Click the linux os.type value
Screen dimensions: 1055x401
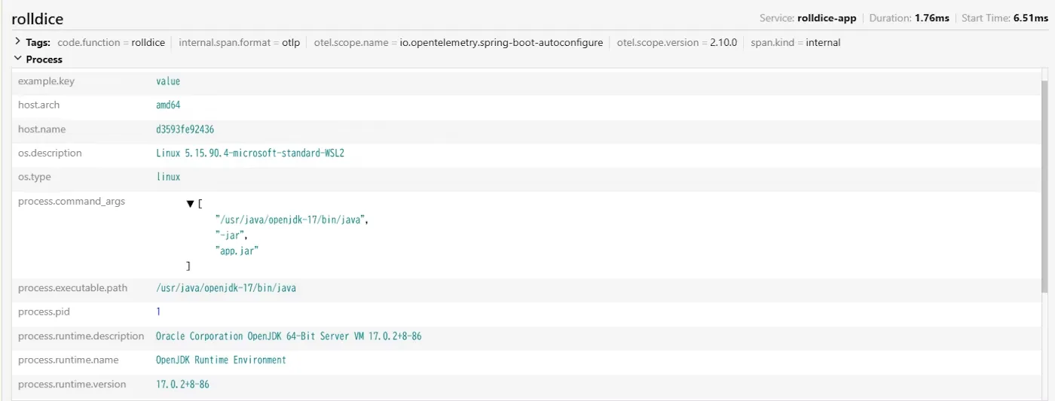coord(168,177)
